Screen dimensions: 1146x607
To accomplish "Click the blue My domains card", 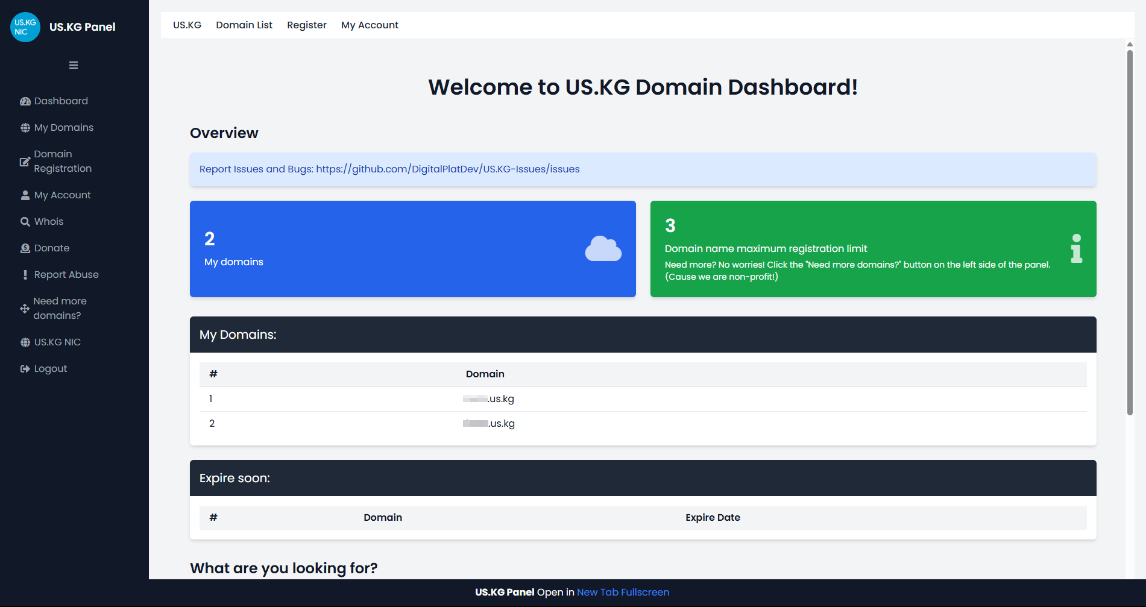I will pos(412,249).
